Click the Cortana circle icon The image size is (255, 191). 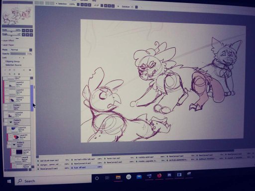pyautogui.click(x=97, y=178)
